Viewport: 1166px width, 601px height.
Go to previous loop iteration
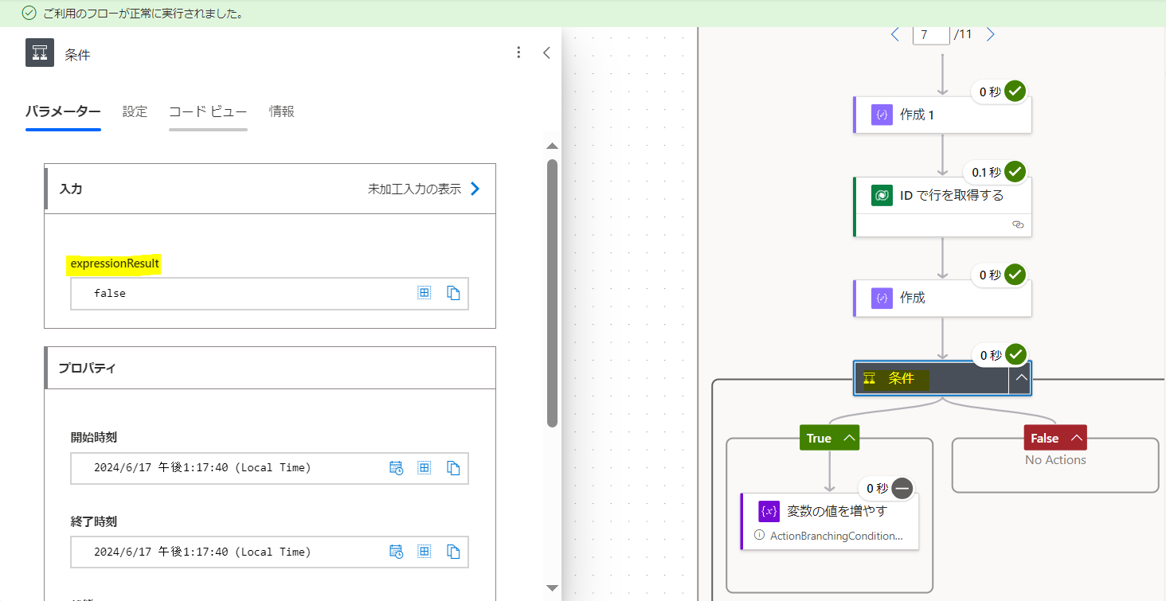[x=895, y=34]
